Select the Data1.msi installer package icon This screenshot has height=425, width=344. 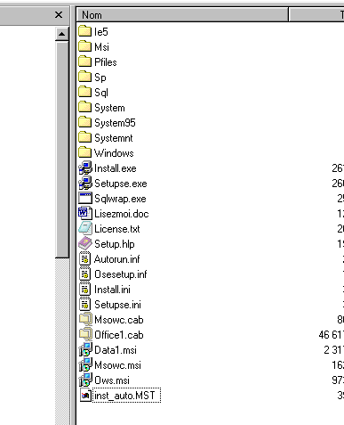tap(85, 349)
